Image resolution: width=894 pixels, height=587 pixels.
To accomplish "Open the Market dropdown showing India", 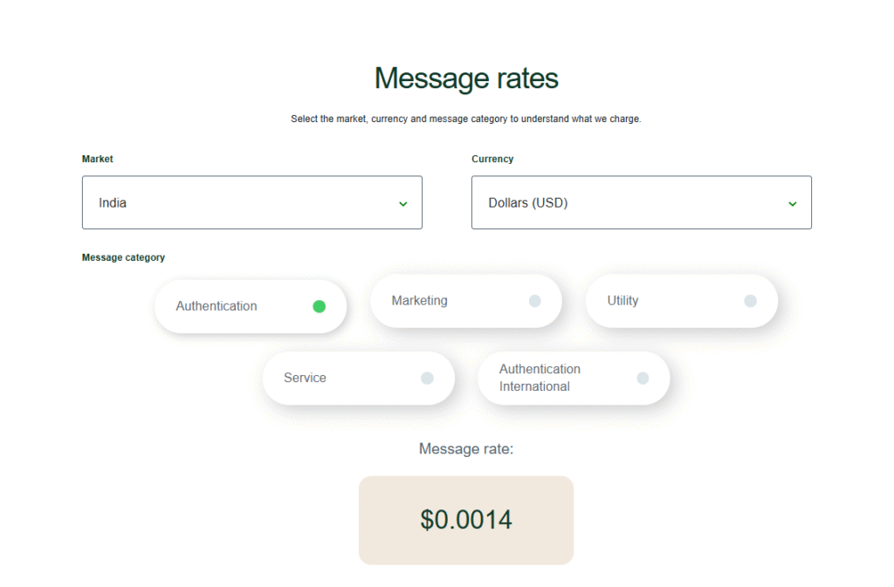I will coord(251,202).
